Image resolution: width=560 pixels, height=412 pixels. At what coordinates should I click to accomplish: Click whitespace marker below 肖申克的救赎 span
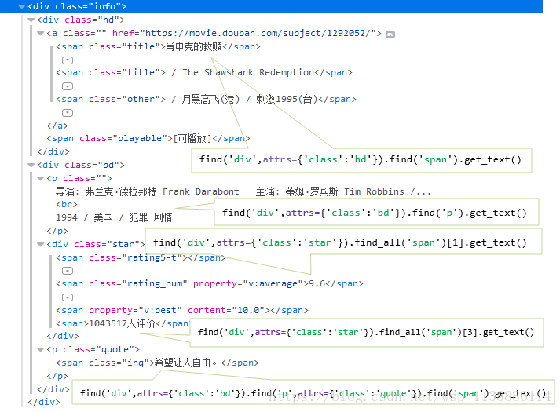pyautogui.click(x=68, y=60)
